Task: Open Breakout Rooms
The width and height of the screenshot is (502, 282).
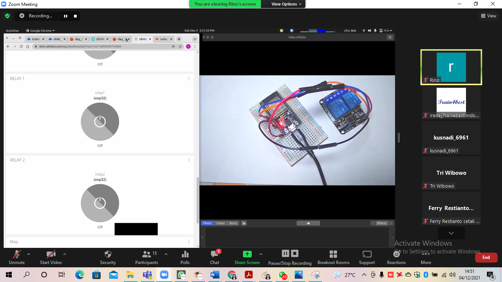Action: click(x=333, y=254)
